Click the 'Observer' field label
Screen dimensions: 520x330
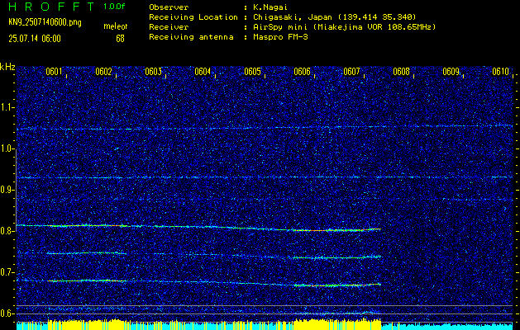click(x=169, y=7)
